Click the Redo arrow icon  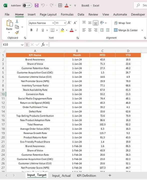pos(51,5)
